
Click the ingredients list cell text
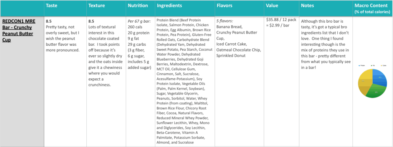point(184,81)
